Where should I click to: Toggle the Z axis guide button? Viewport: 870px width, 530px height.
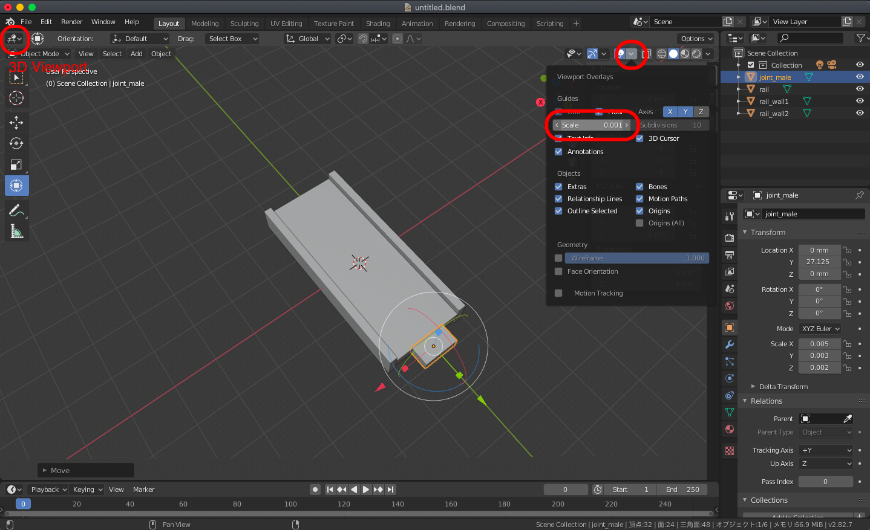[x=701, y=112]
